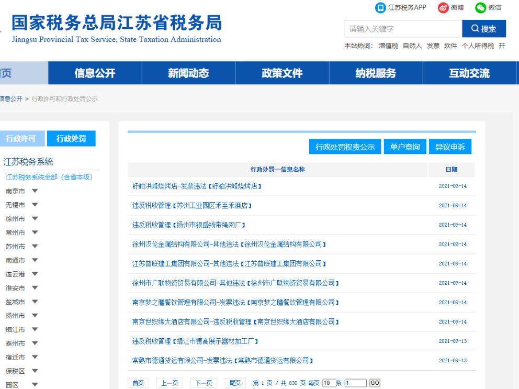This screenshot has width=519, height=389.
Task: Go to next page with 下一页
Action: (x=204, y=383)
